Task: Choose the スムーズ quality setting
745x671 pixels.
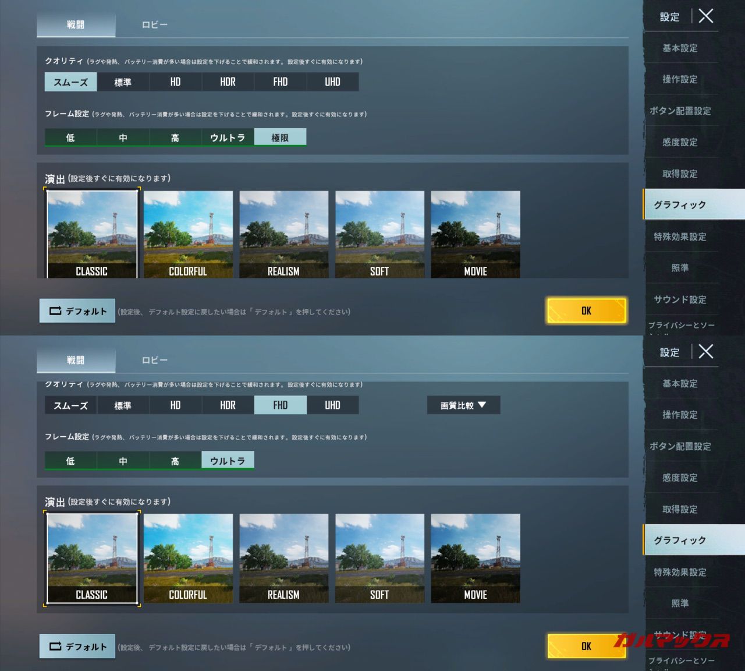Action: [70, 82]
